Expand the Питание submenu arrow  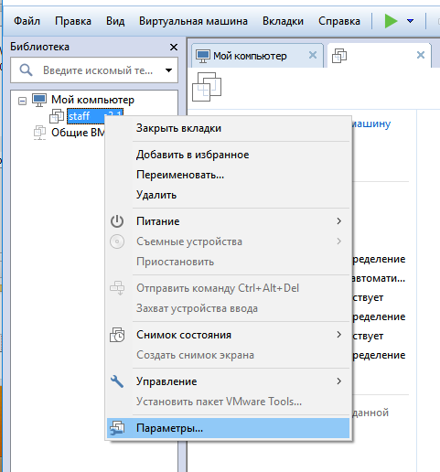pyautogui.click(x=338, y=221)
